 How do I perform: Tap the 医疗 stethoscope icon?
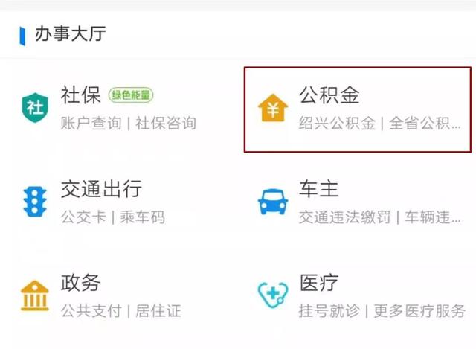pyautogui.click(x=273, y=295)
